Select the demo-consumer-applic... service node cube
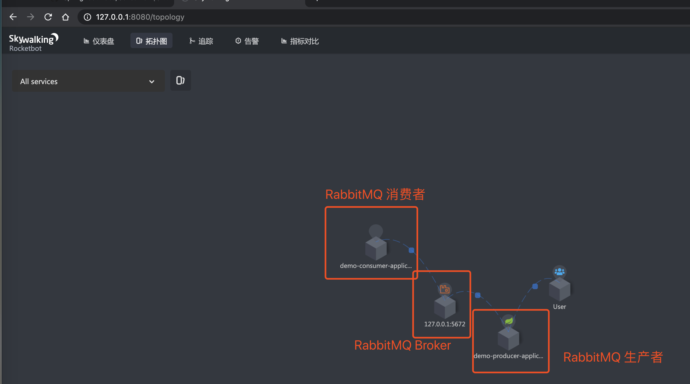 (x=376, y=248)
